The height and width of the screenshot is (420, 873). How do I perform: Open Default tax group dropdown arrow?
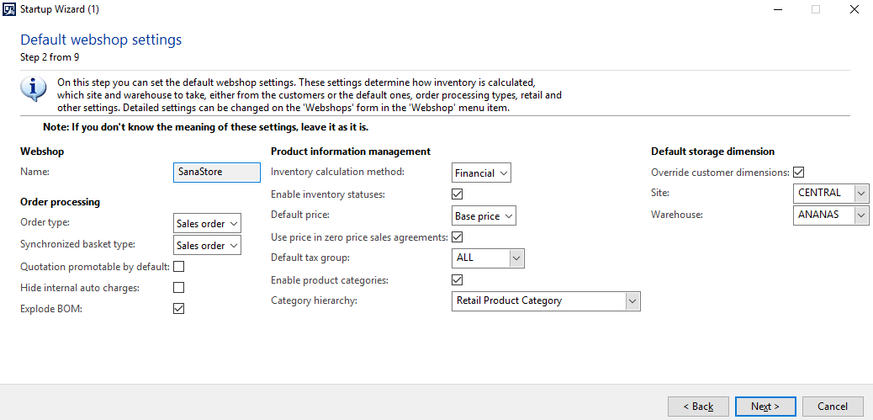(516, 258)
